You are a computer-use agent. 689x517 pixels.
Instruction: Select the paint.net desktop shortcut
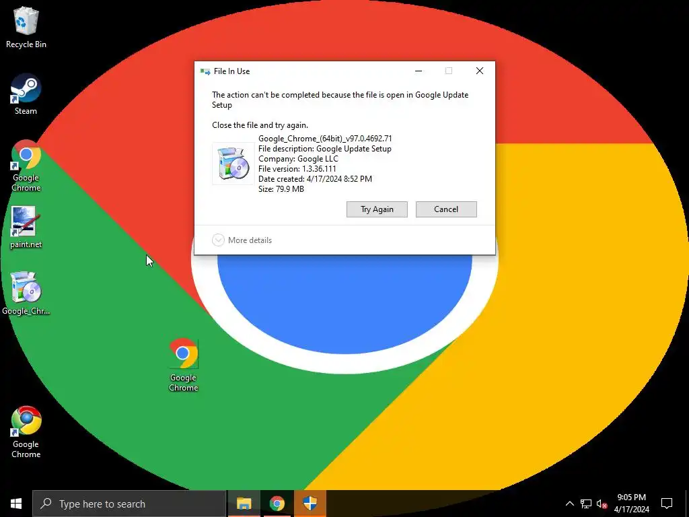(x=26, y=228)
